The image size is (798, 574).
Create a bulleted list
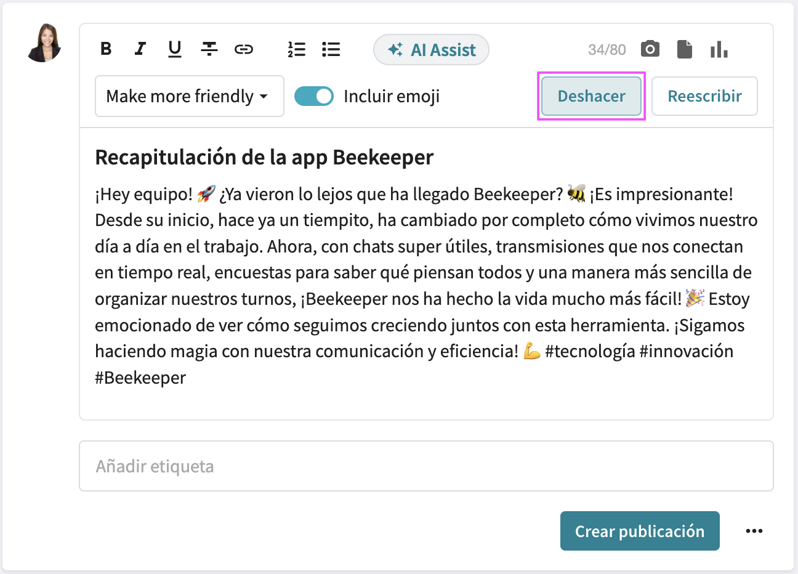coord(331,49)
